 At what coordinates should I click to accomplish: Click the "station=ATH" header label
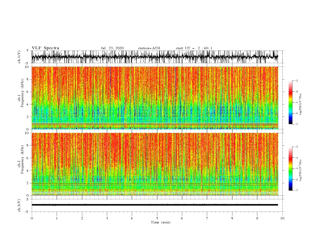pyautogui.click(x=149, y=48)
